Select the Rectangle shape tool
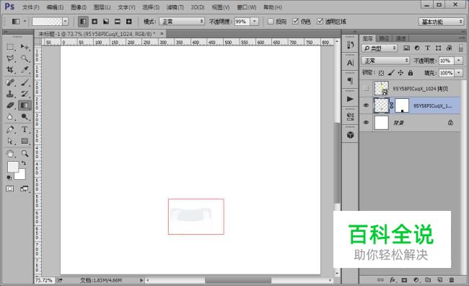The image size is (469, 286). [x=25, y=141]
